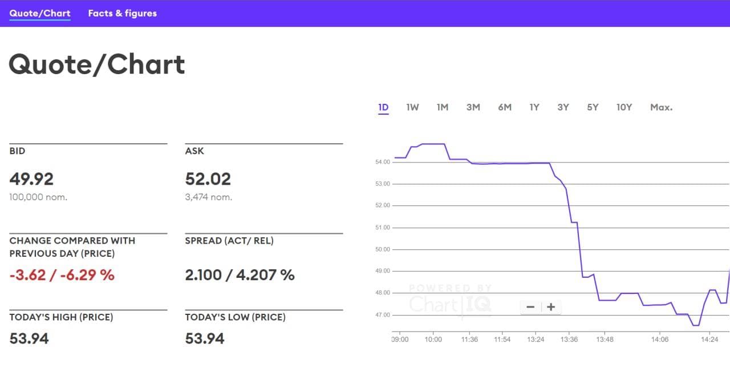Show the Max. chart range

pyautogui.click(x=661, y=107)
